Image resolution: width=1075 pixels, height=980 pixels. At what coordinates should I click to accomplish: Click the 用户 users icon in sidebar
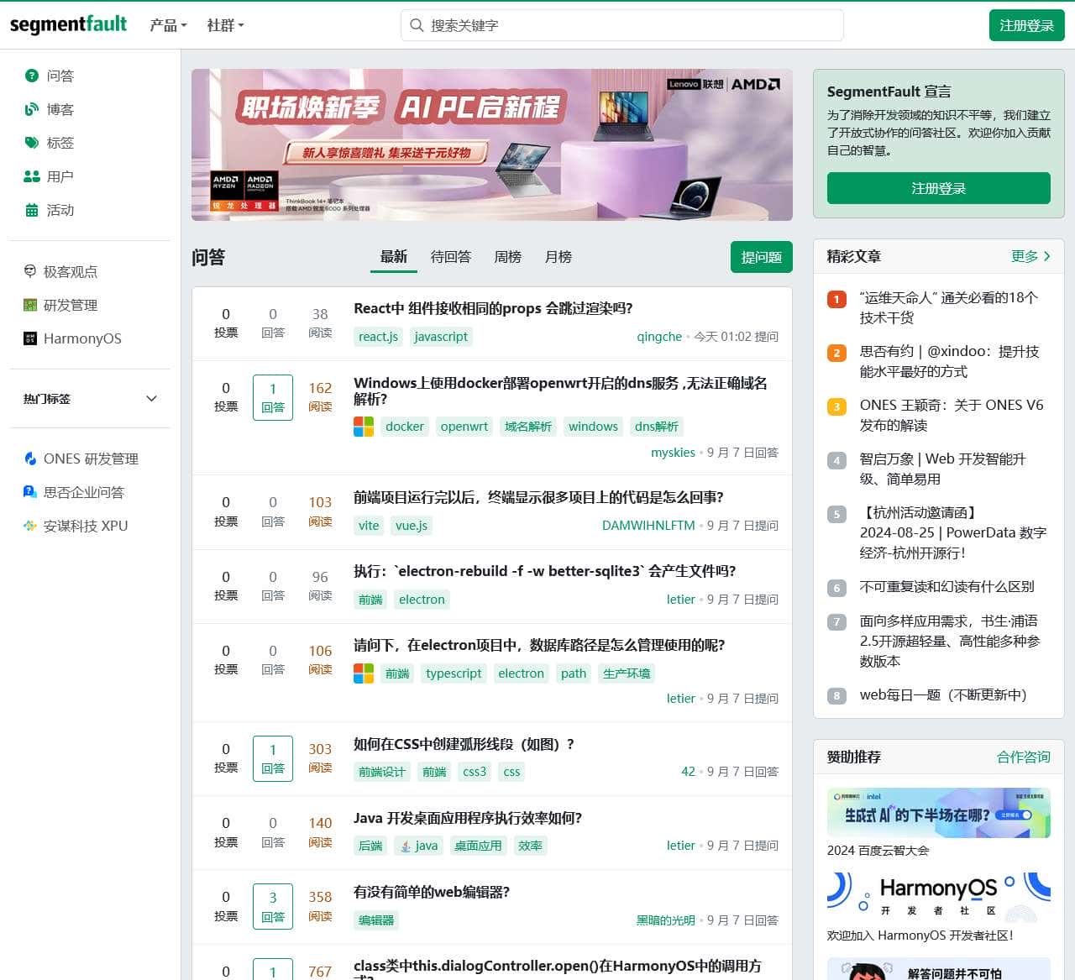pyautogui.click(x=32, y=176)
